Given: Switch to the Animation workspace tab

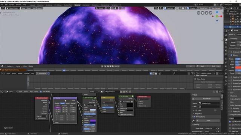Looking at the screenshot, I should [86, 5].
